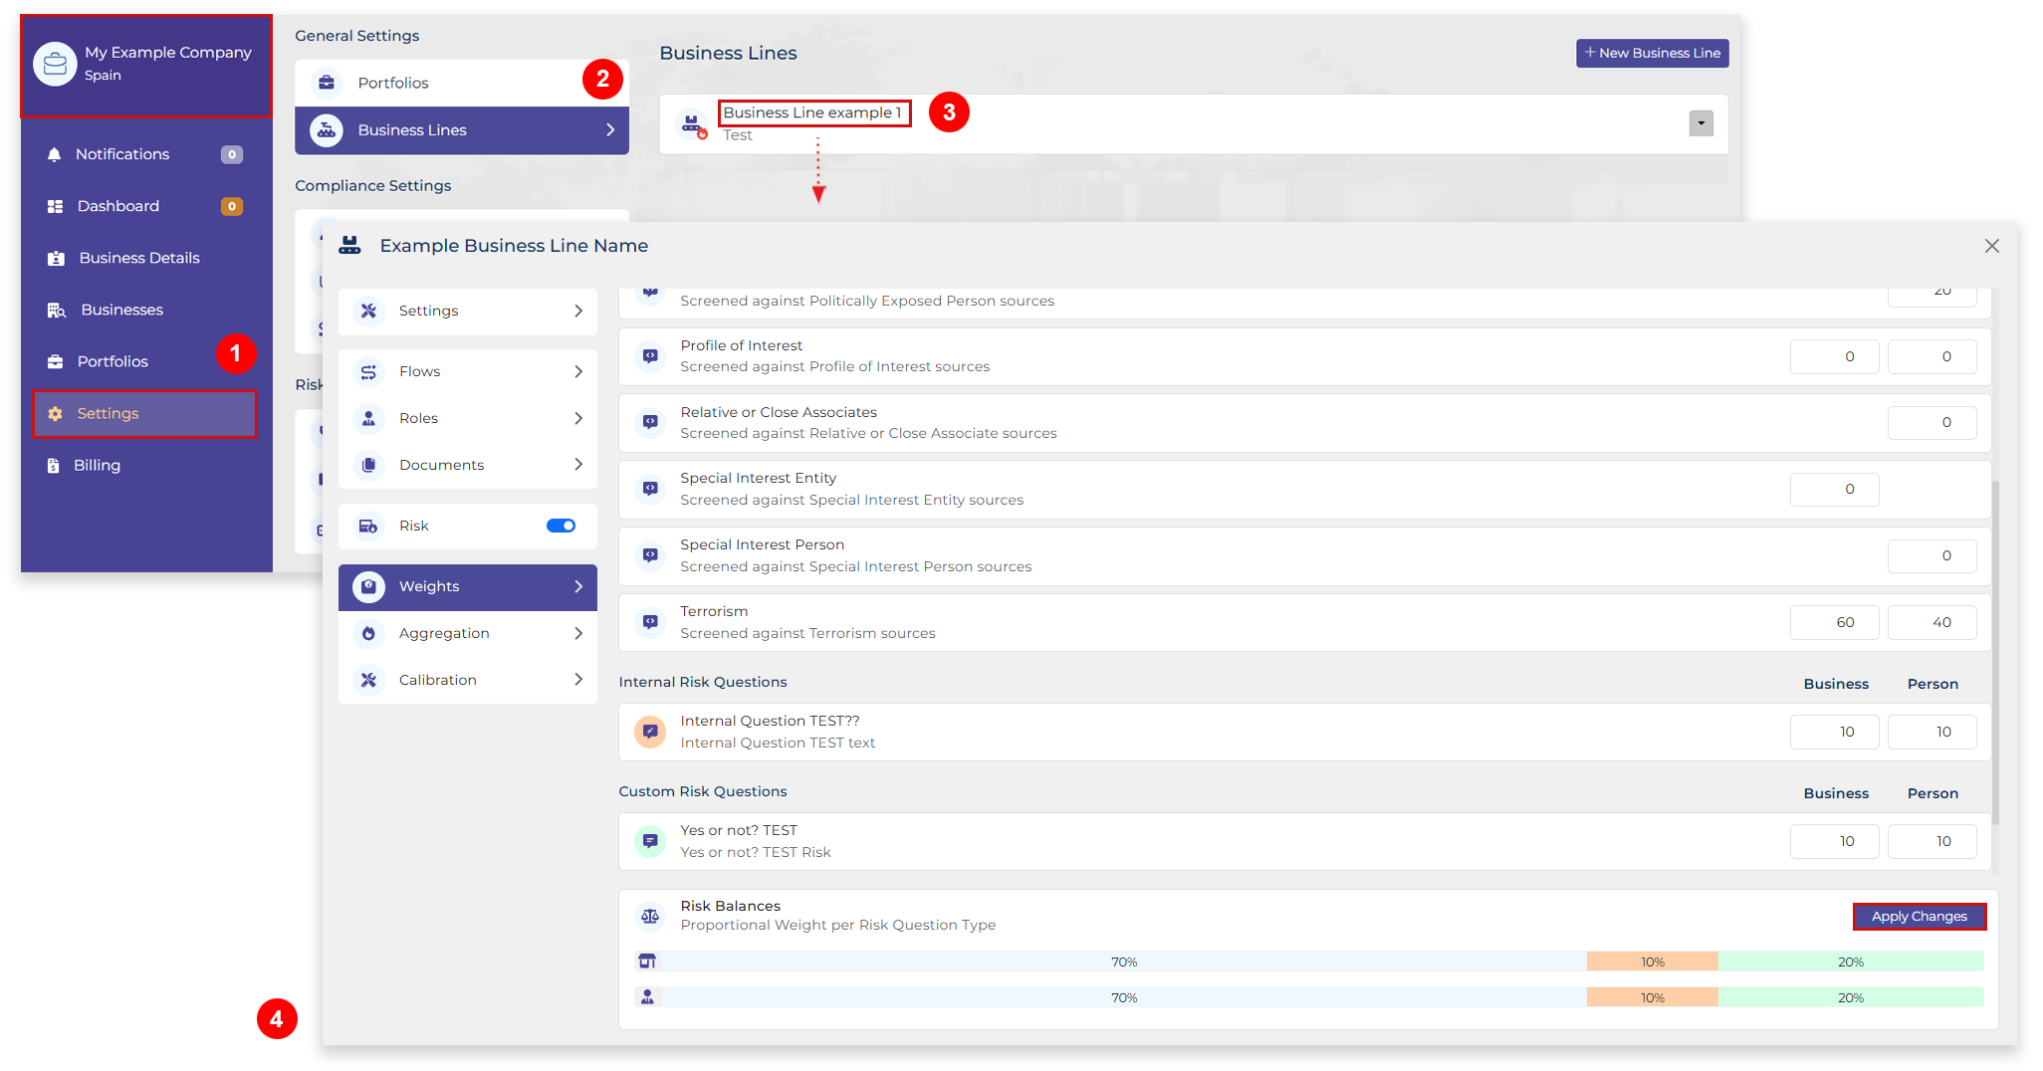Image resolution: width=2043 pixels, height=1071 pixels.
Task: Click the Businesses search icon in sidebar
Action: coord(57,310)
